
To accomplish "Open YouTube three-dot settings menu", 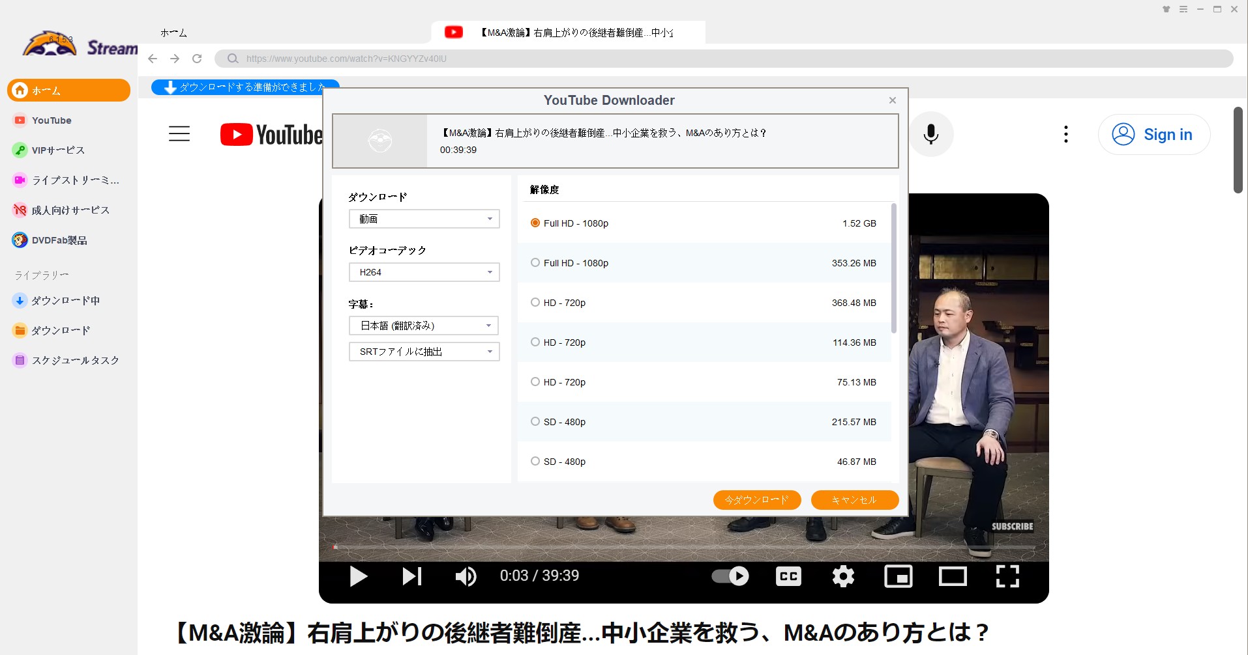I will [x=1066, y=134].
